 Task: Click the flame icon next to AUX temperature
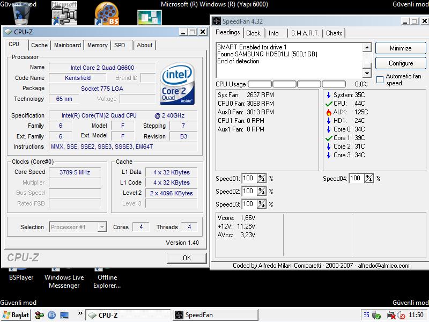(x=329, y=112)
